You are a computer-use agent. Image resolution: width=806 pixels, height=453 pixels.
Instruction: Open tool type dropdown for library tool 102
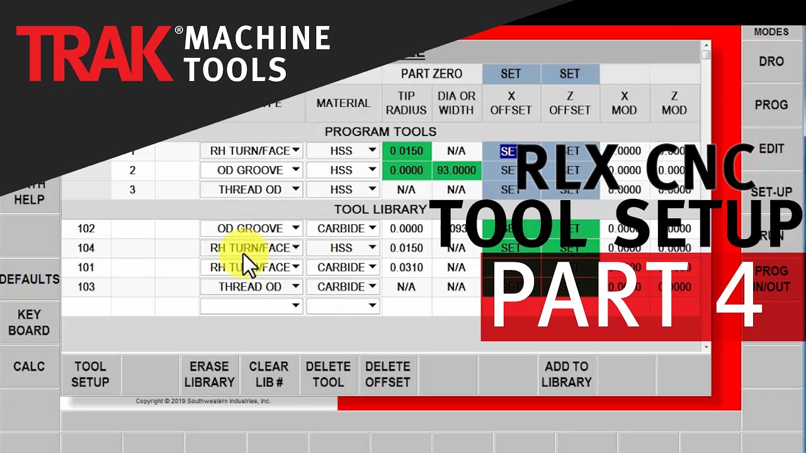click(x=251, y=228)
